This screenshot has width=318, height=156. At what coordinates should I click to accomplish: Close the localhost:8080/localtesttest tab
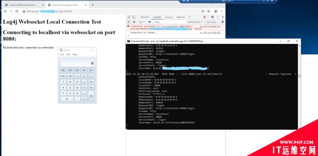[43, 5]
